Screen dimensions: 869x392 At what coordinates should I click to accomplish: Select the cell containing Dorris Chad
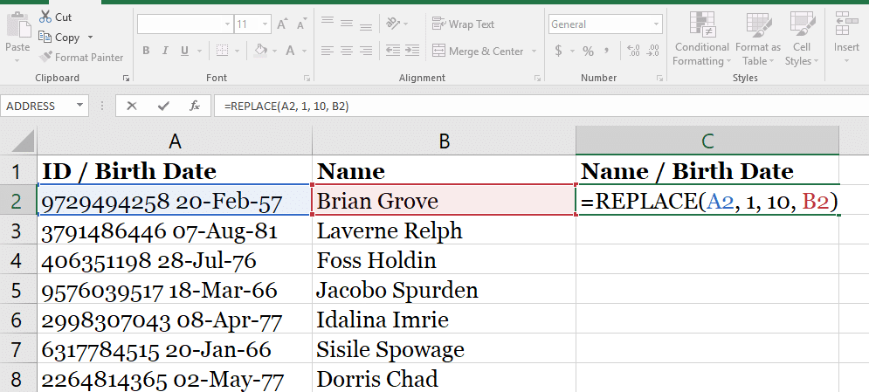pos(444,379)
